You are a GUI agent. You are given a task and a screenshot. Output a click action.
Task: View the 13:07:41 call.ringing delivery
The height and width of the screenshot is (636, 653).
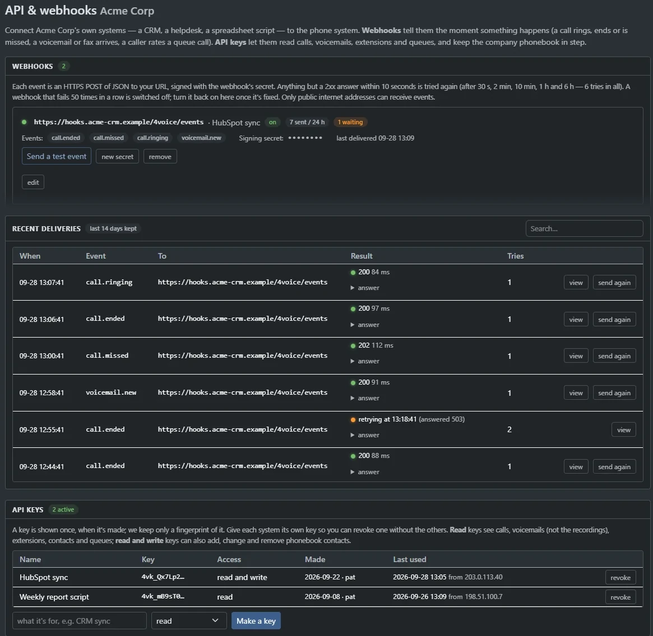(576, 282)
